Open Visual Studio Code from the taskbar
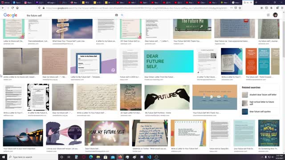Screen dimensions: 285x160 click(149, 157)
